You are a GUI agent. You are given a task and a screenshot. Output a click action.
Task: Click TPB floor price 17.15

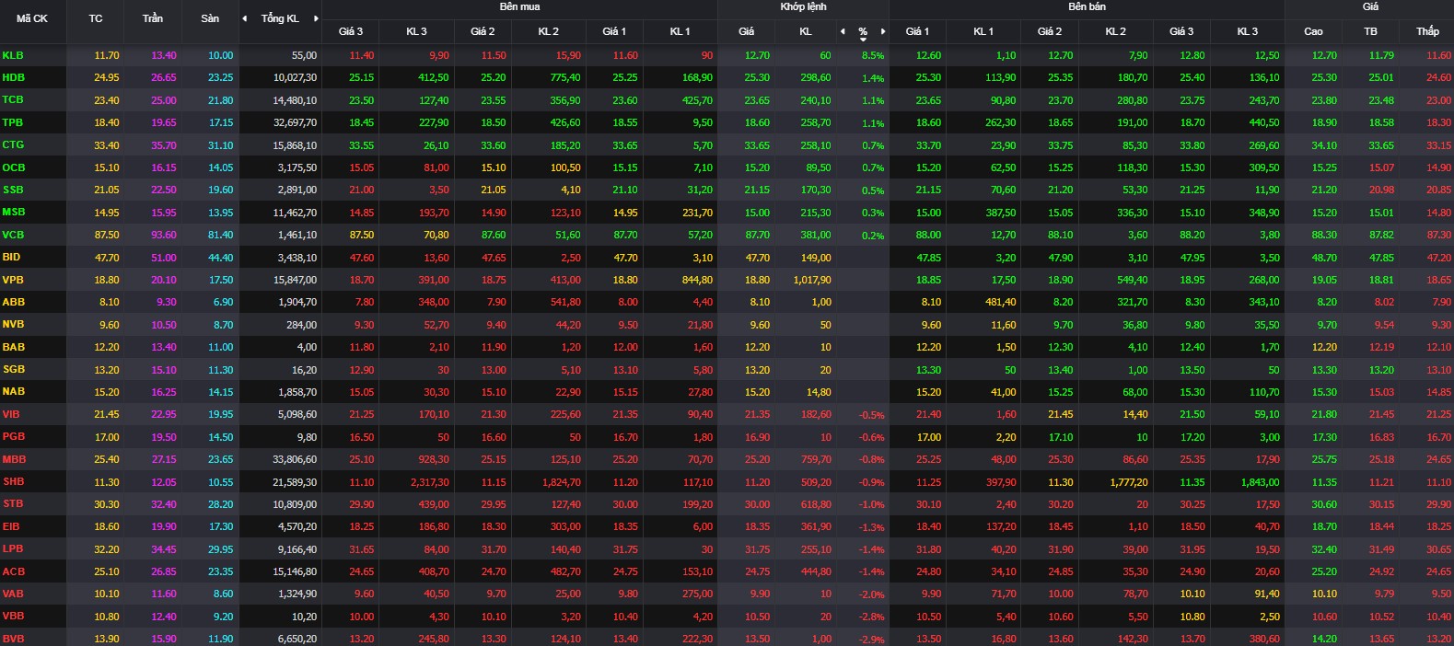[x=221, y=123]
